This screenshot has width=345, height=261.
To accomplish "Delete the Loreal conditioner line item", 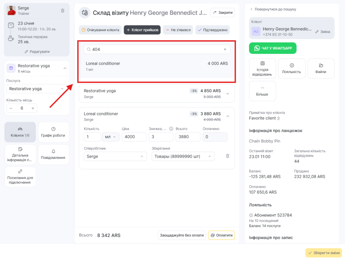I will [227, 156].
